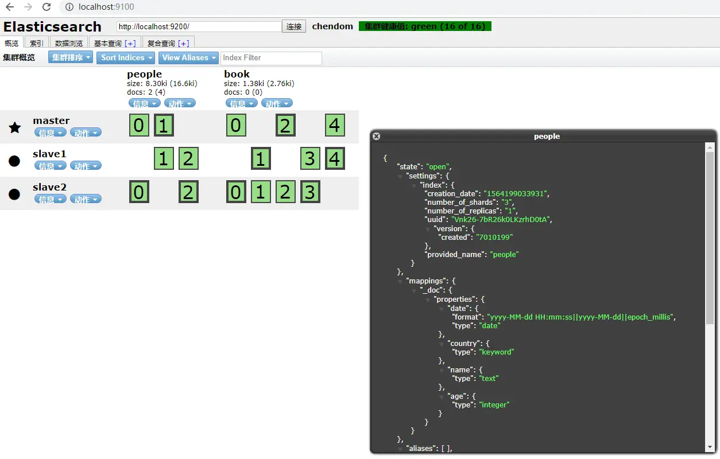Select book shard 3 on slave1 node
The width and height of the screenshot is (720, 459).
pyautogui.click(x=310, y=158)
